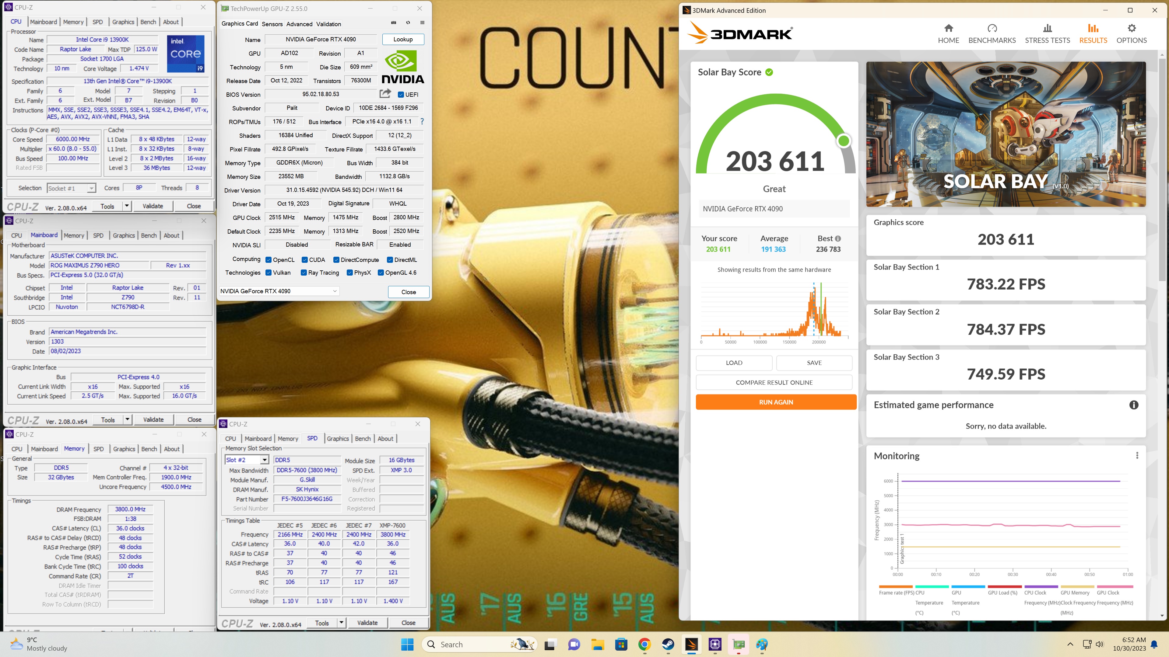Click the LOAD button in 3DMark
Screen dimensions: 1169x657
click(734, 363)
